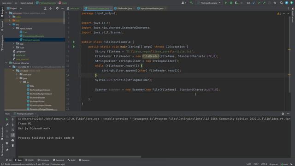
Task: Pin the Run tab with the pin icon
Action: click(x=7, y=150)
